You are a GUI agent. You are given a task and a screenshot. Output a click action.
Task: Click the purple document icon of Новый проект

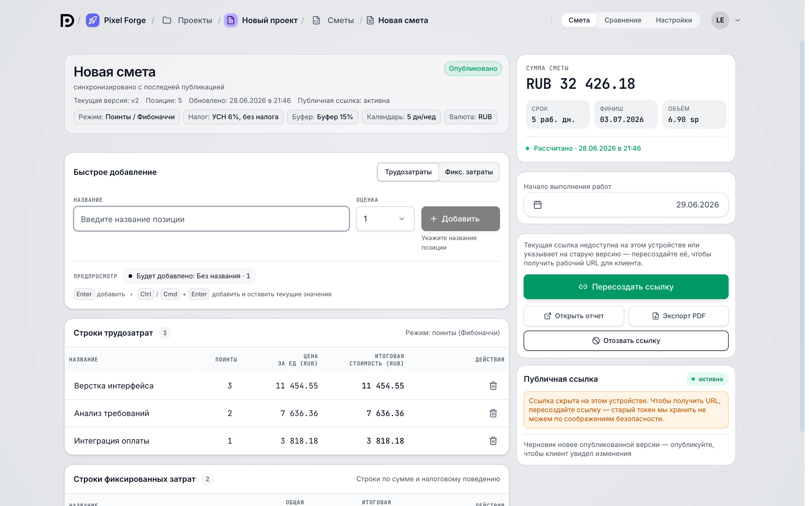pos(231,21)
